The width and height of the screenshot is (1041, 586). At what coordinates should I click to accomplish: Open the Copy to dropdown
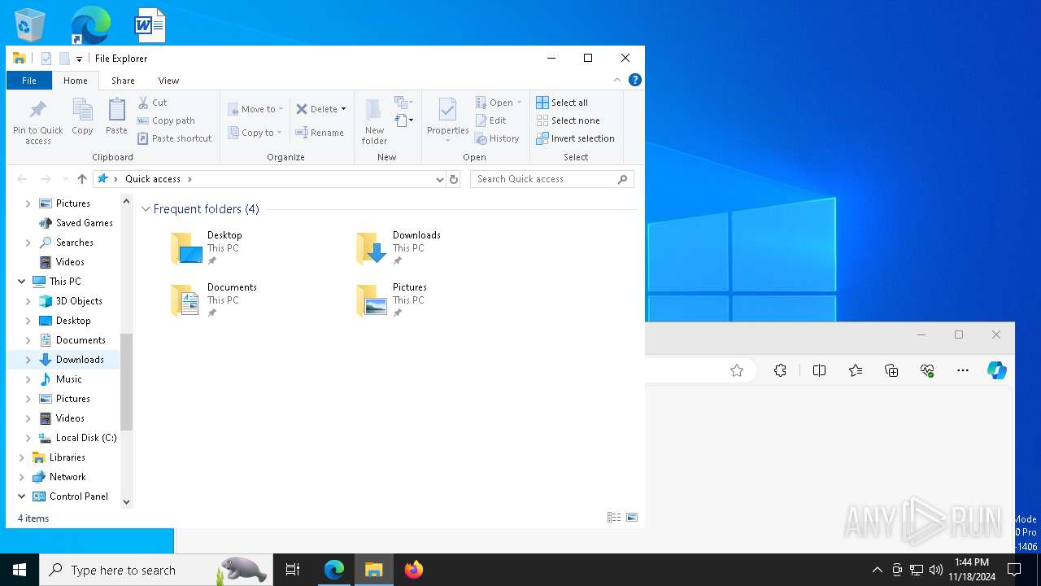[x=255, y=133]
